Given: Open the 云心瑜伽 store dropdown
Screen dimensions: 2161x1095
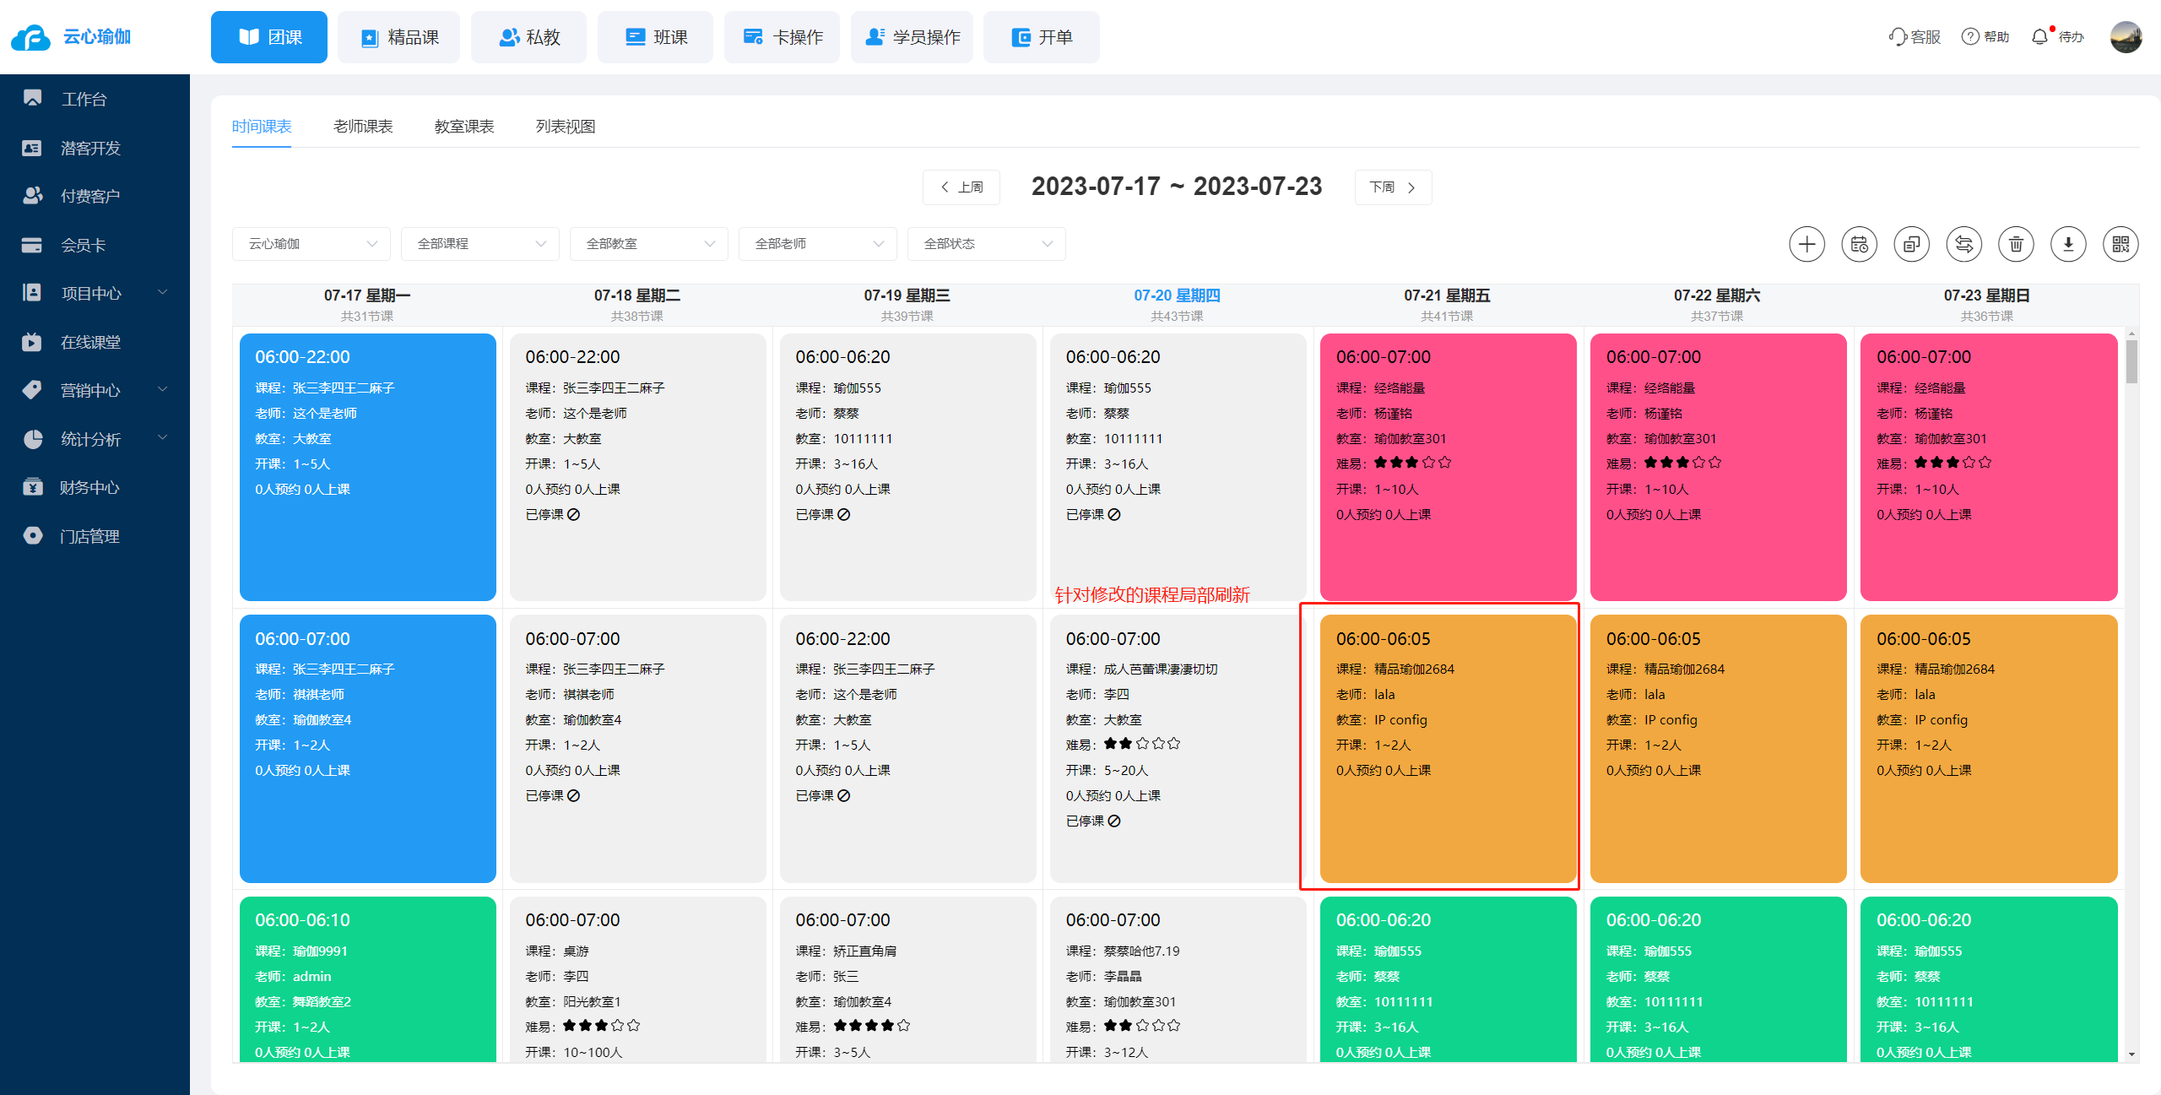Looking at the screenshot, I should [x=311, y=244].
